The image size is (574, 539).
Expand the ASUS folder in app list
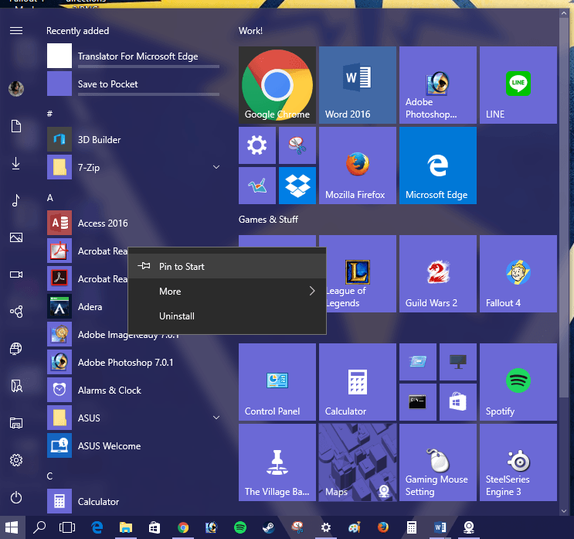216,418
